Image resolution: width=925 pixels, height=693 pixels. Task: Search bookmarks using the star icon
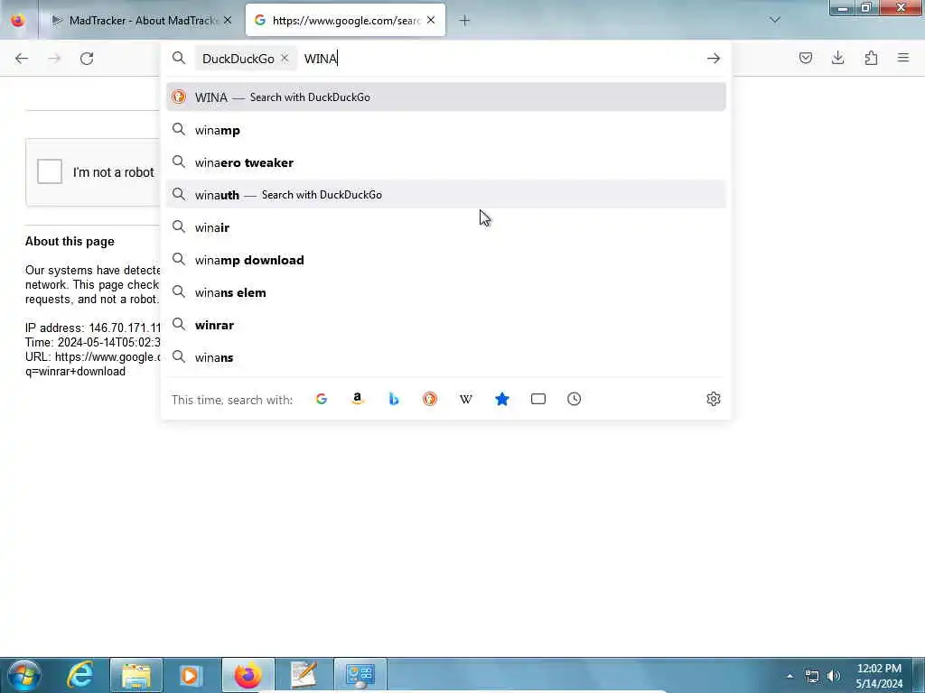coord(502,399)
